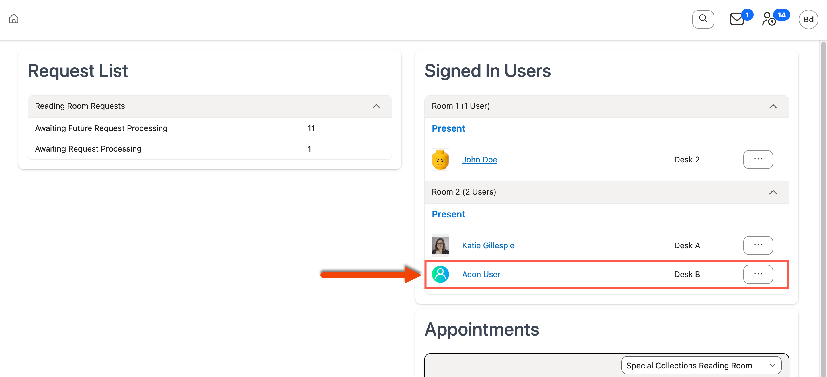This screenshot has height=377, width=827.
Task: Click John Doe's Lego head avatar
Action: tap(440, 160)
